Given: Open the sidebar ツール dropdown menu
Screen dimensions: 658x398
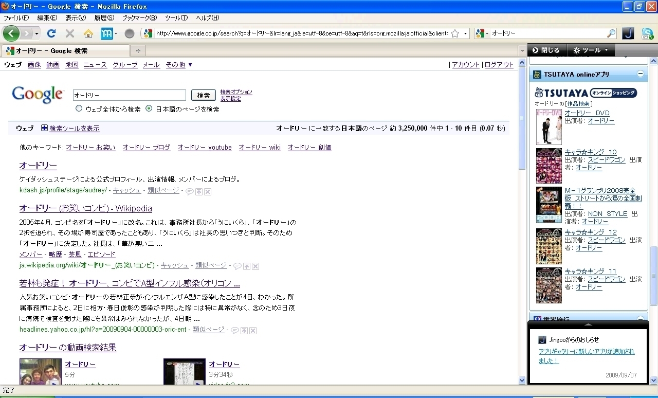Looking at the screenshot, I should 591,50.
